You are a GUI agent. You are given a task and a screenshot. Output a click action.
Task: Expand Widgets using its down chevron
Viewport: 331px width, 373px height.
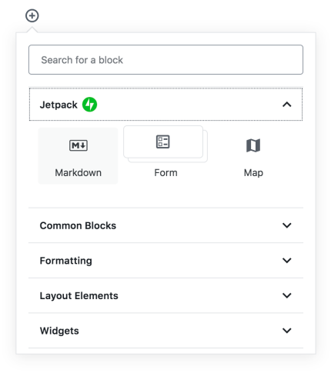click(287, 331)
